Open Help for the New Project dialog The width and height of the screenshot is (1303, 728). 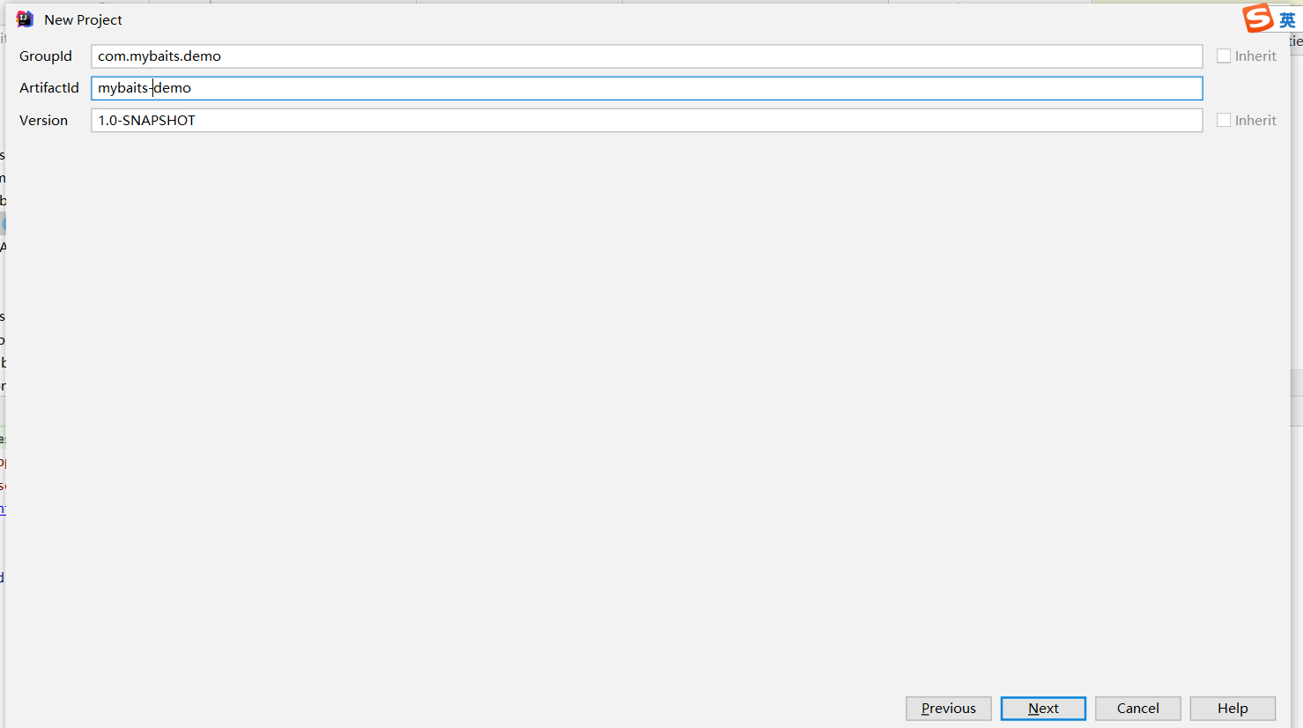[x=1233, y=709]
